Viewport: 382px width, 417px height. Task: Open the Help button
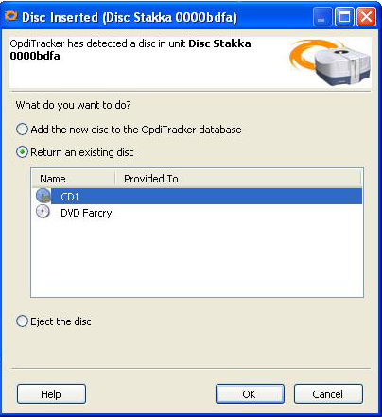coord(51,394)
